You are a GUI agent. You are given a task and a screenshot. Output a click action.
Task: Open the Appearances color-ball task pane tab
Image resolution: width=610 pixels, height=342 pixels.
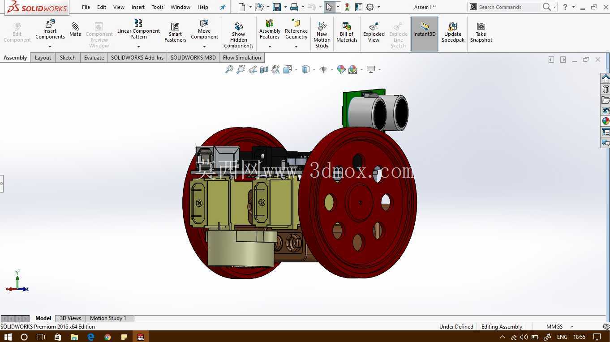coord(606,121)
